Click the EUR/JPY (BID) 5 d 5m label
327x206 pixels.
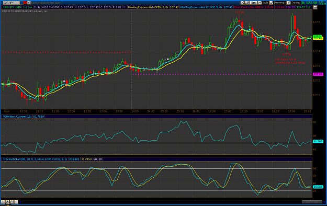(x=17, y=7)
